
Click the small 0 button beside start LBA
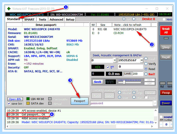coord(114,60)
